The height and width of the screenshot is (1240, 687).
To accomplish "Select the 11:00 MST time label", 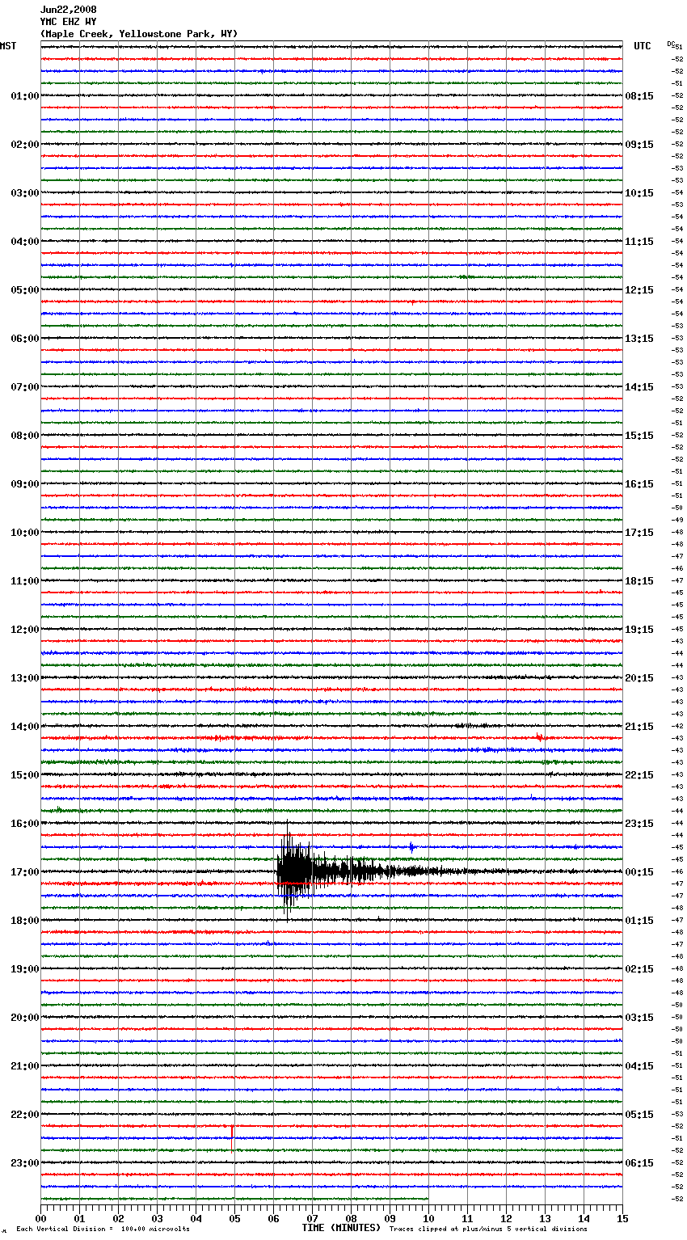I will pos(25,581).
